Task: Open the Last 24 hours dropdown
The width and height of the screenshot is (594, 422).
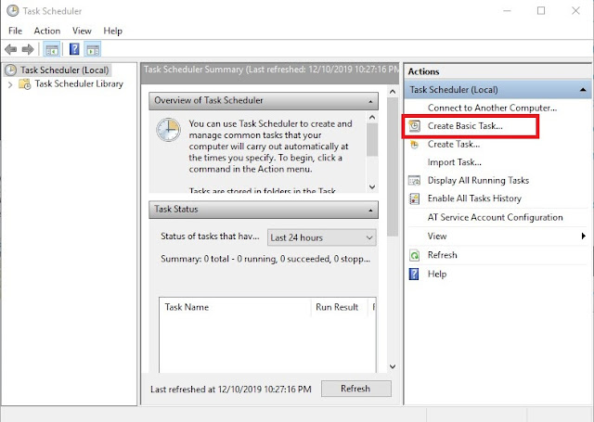Action: 322,237
